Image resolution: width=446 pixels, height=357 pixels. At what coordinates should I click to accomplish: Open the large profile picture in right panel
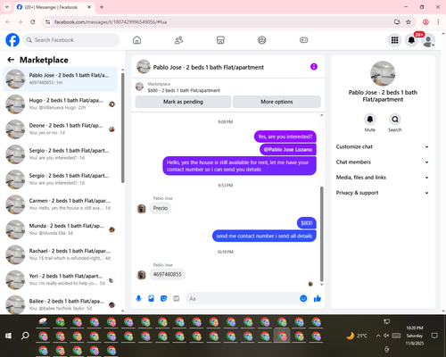pos(383,73)
